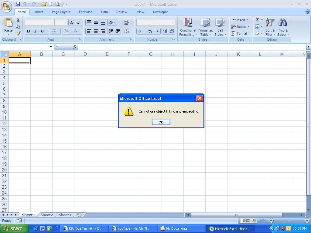Image resolution: width=311 pixels, height=233 pixels.
Task: Click the Increase Indent icon
Action: click(118, 31)
